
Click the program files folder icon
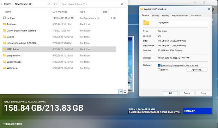tap(4, 55)
